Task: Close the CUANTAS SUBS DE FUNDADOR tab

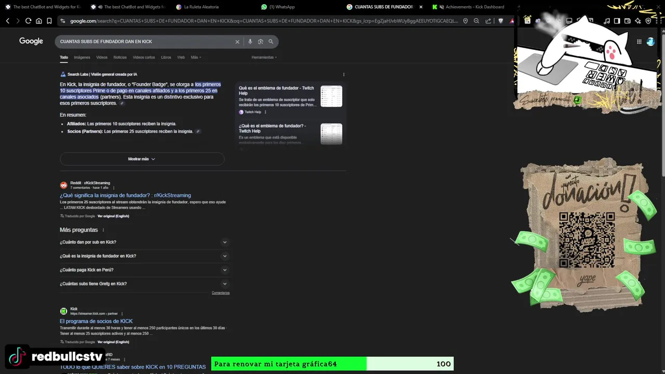Action: point(420,7)
